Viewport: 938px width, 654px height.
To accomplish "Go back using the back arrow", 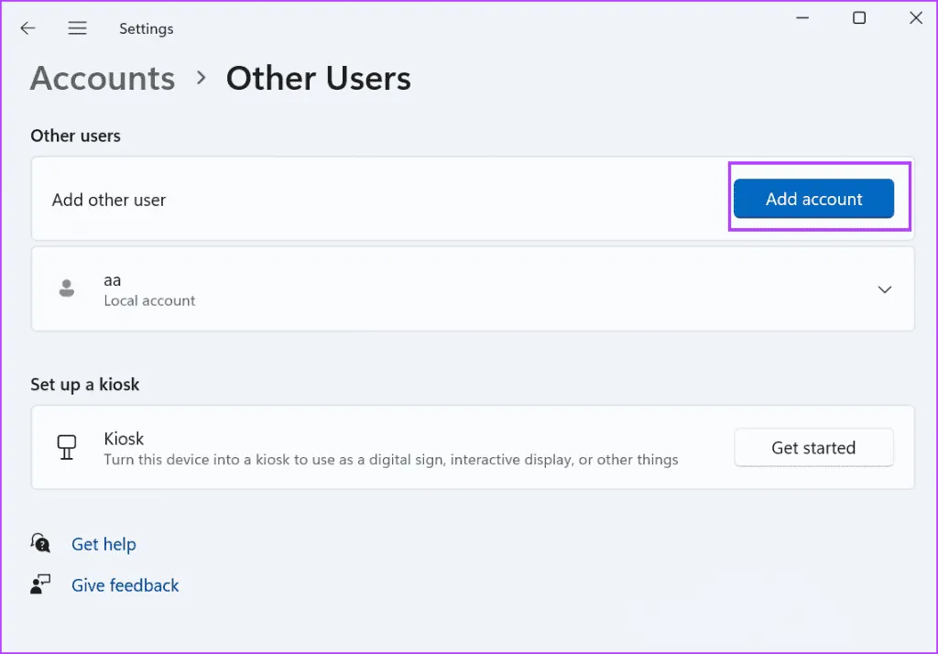I will click(27, 28).
